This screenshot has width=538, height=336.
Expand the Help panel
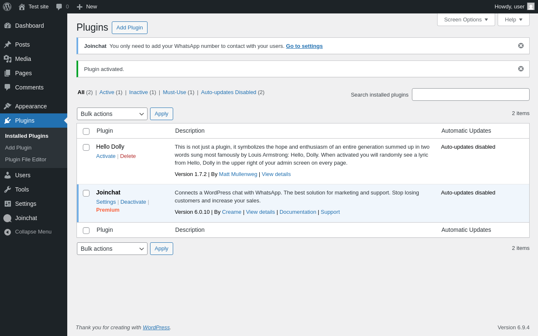point(513,19)
